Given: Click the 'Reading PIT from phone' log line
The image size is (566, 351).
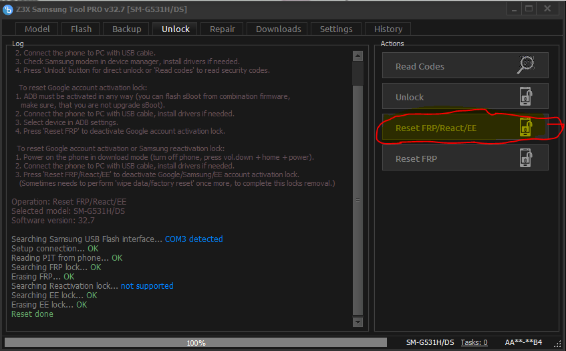Looking at the screenshot, I should (67, 258).
